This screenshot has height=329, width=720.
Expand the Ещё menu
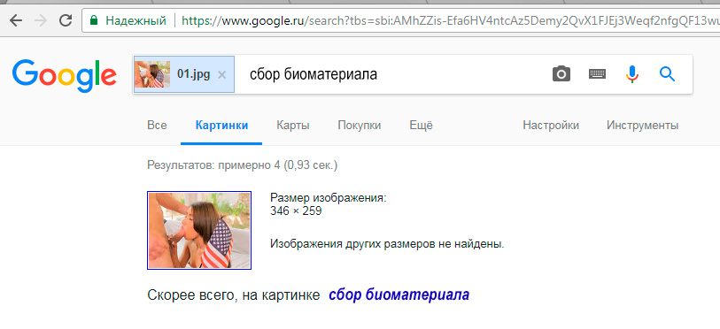(x=421, y=126)
